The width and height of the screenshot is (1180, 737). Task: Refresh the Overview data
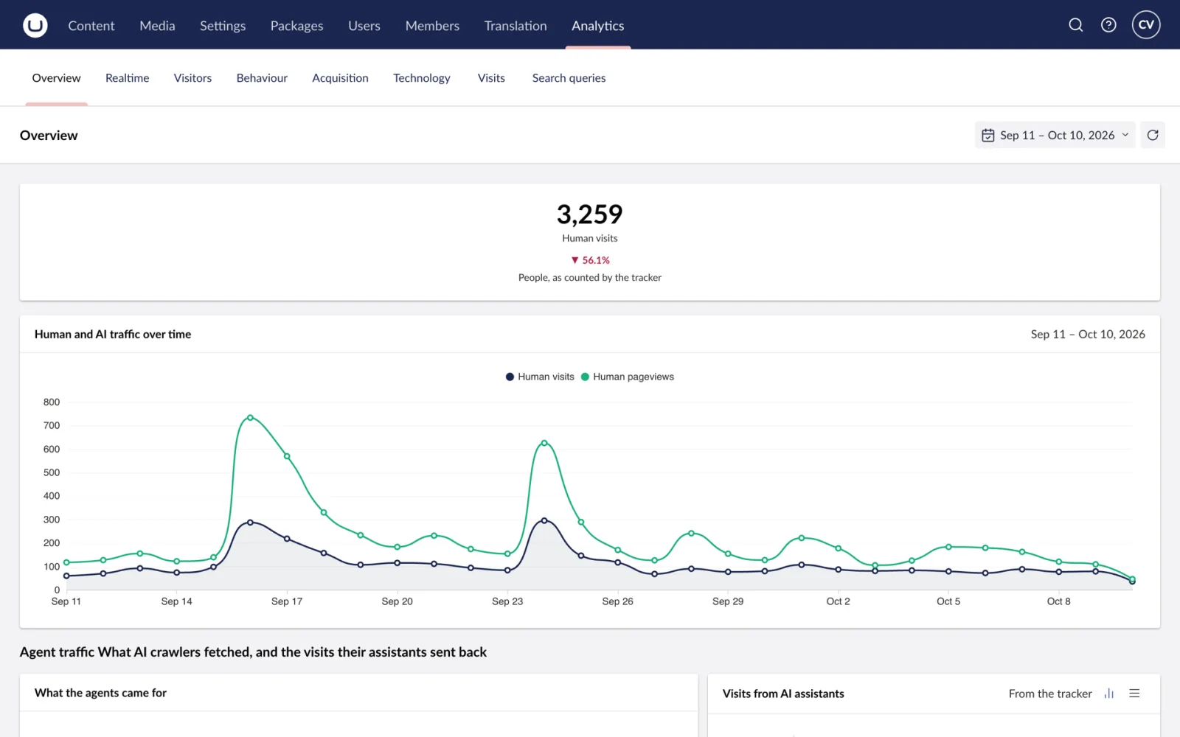click(1153, 135)
